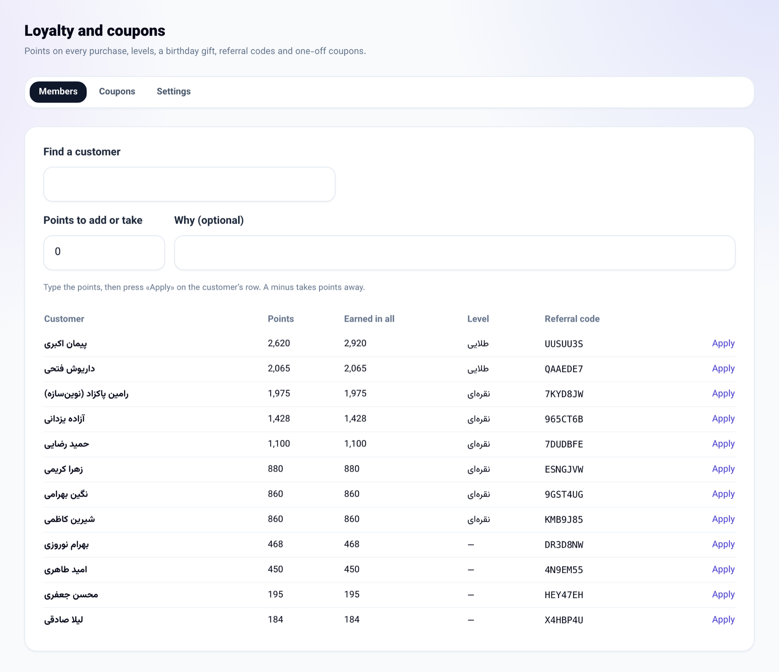Screen dimensions: 779x672
Task: Apply points on row with code X4HBP4U
Action: (723, 620)
